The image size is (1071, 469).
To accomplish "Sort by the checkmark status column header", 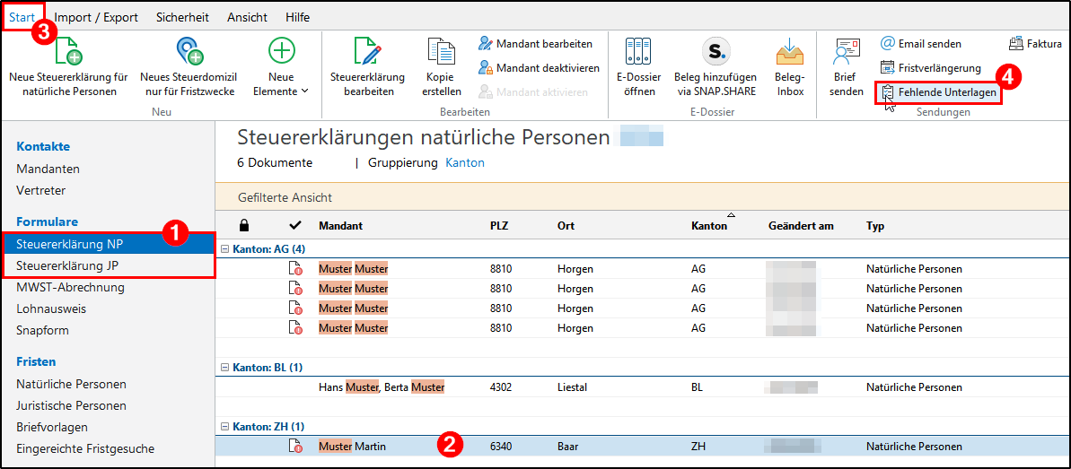I will point(295,225).
